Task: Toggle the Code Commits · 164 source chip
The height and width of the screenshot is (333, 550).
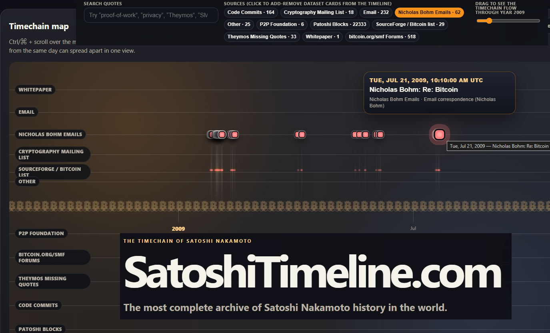Action: [251, 12]
